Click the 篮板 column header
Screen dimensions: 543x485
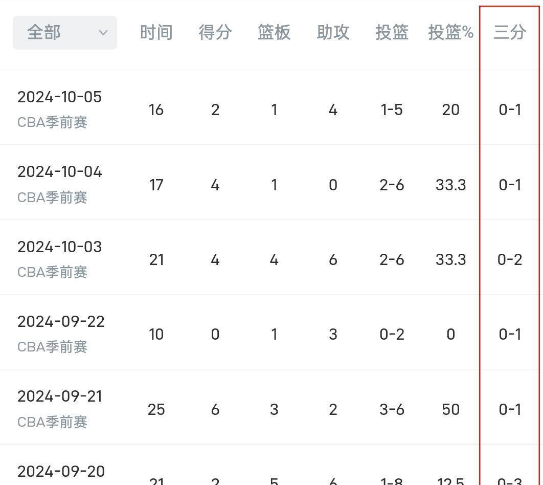pos(274,33)
